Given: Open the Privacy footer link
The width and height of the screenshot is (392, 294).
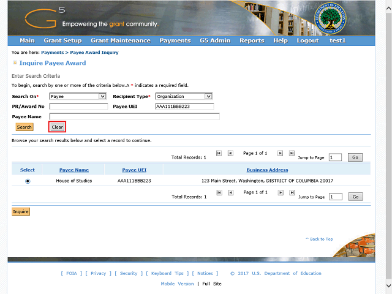Looking at the screenshot, I should click(x=98, y=273).
